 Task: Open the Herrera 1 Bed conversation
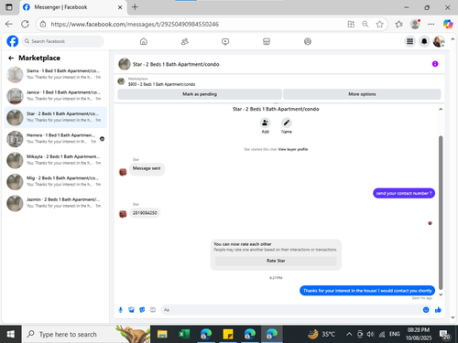pyautogui.click(x=56, y=139)
